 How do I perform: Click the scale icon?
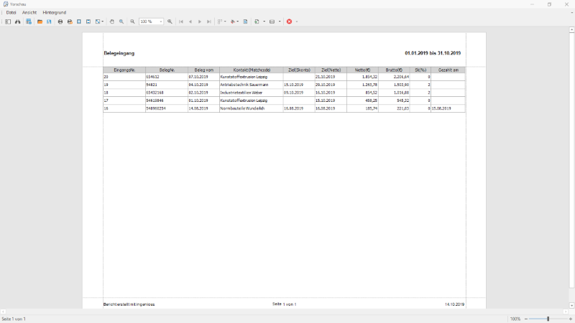click(x=98, y=22)
